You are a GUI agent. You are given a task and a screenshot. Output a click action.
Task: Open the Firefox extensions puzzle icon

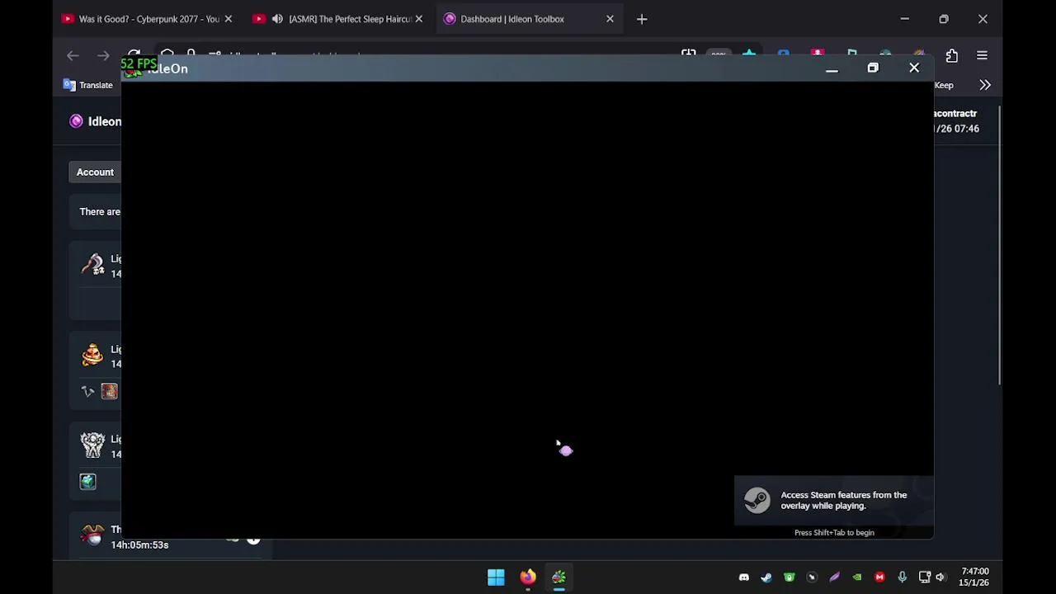click(x=952, y=55)
